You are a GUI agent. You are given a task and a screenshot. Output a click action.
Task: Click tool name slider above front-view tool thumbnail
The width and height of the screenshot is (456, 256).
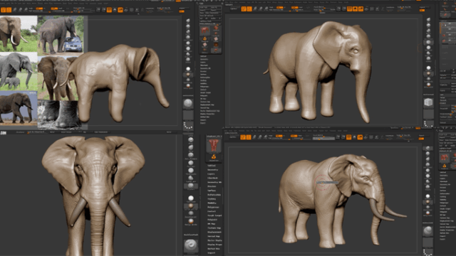pos(214,136)
